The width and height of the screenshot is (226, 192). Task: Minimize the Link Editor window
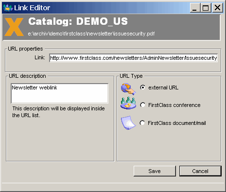pos(194,8)
